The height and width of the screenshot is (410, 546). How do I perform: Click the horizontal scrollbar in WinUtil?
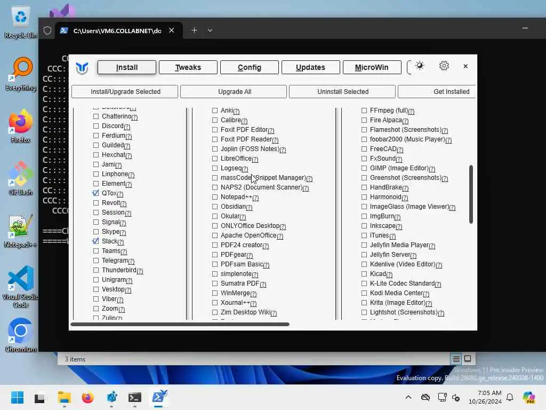[x=180, y=324]
